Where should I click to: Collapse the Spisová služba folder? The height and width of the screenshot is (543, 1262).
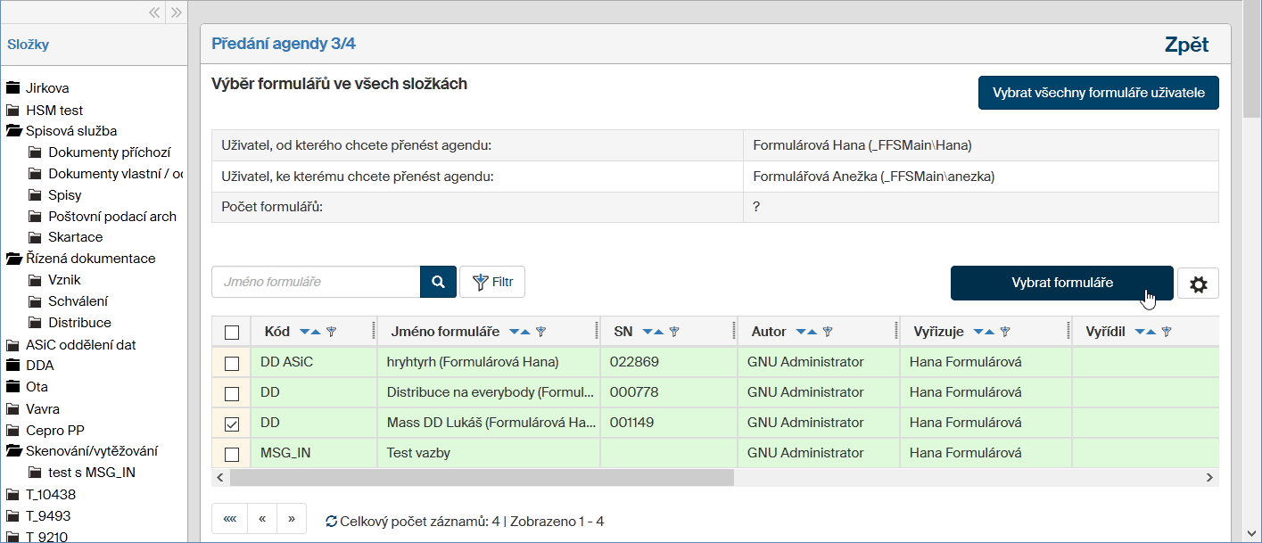coord(13,131)
